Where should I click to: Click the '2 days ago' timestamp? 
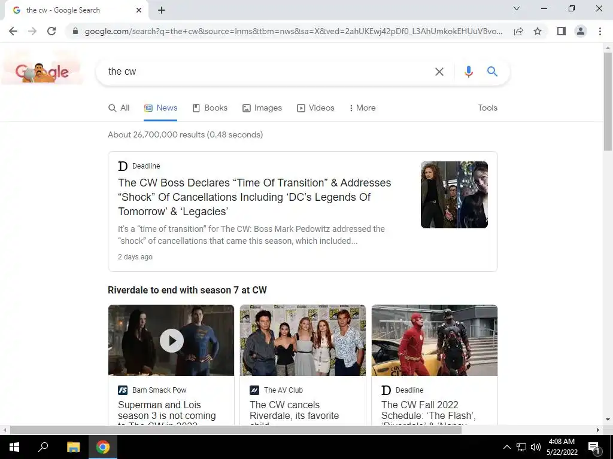[x=135, y=257]
